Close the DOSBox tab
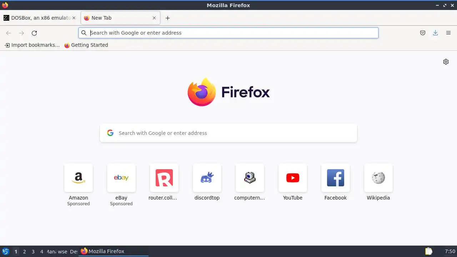 (74, 18)
